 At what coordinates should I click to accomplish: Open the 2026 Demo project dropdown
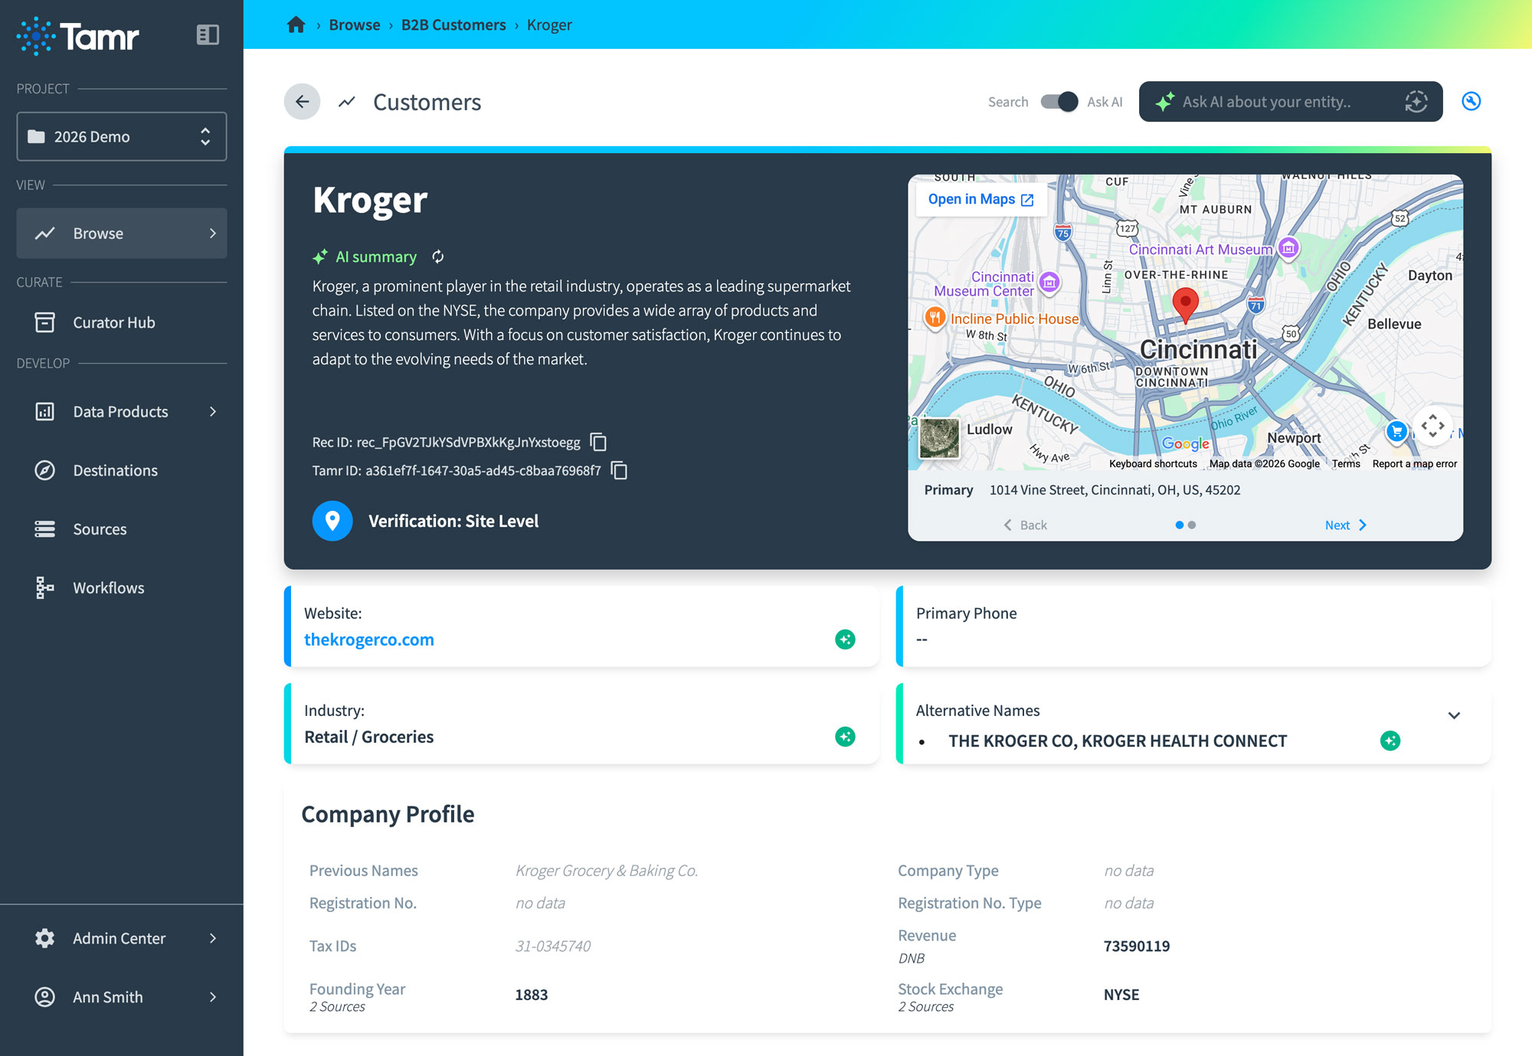pos(122,136)
